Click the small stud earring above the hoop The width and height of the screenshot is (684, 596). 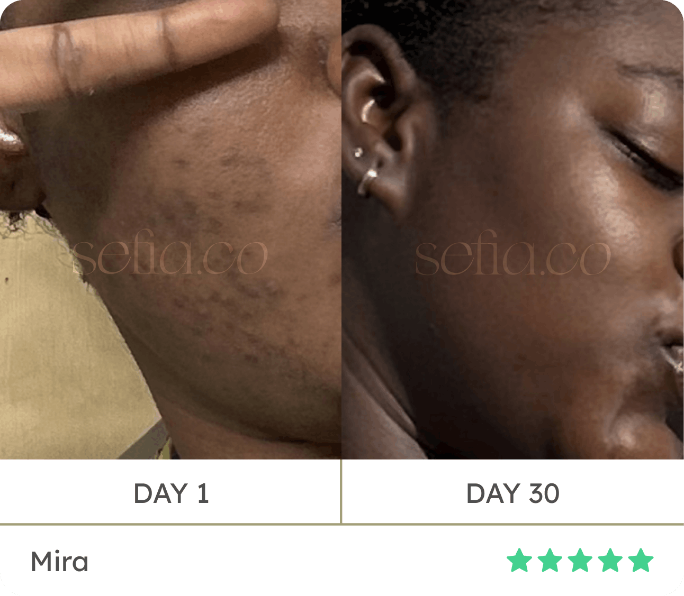coord(359,153)
